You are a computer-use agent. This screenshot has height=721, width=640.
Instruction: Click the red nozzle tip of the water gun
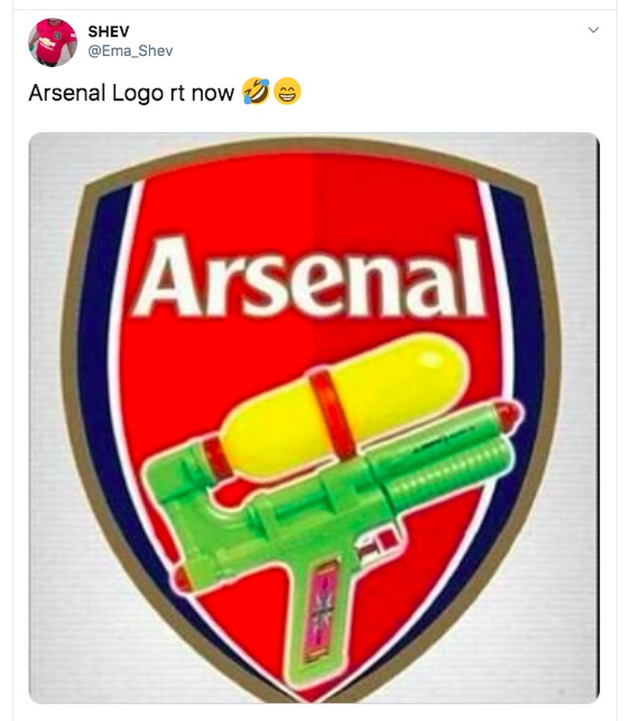click(507, 414)
